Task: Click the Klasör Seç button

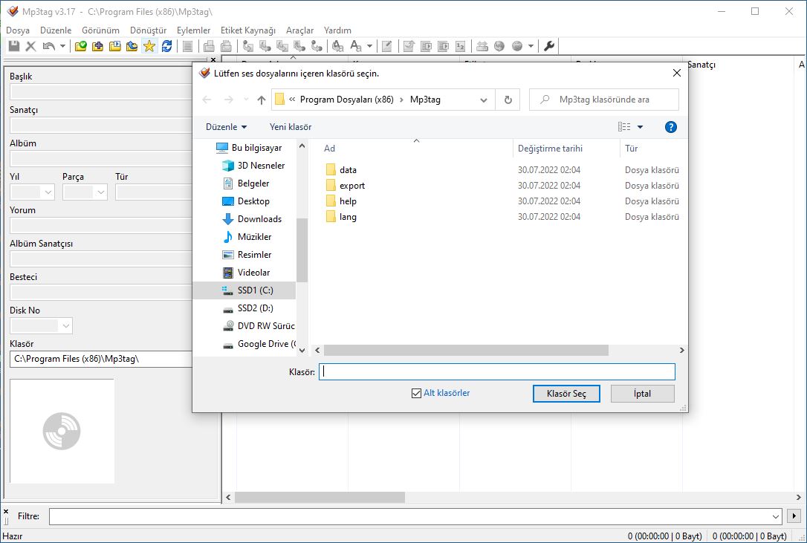Action: (x=566, y=394)
